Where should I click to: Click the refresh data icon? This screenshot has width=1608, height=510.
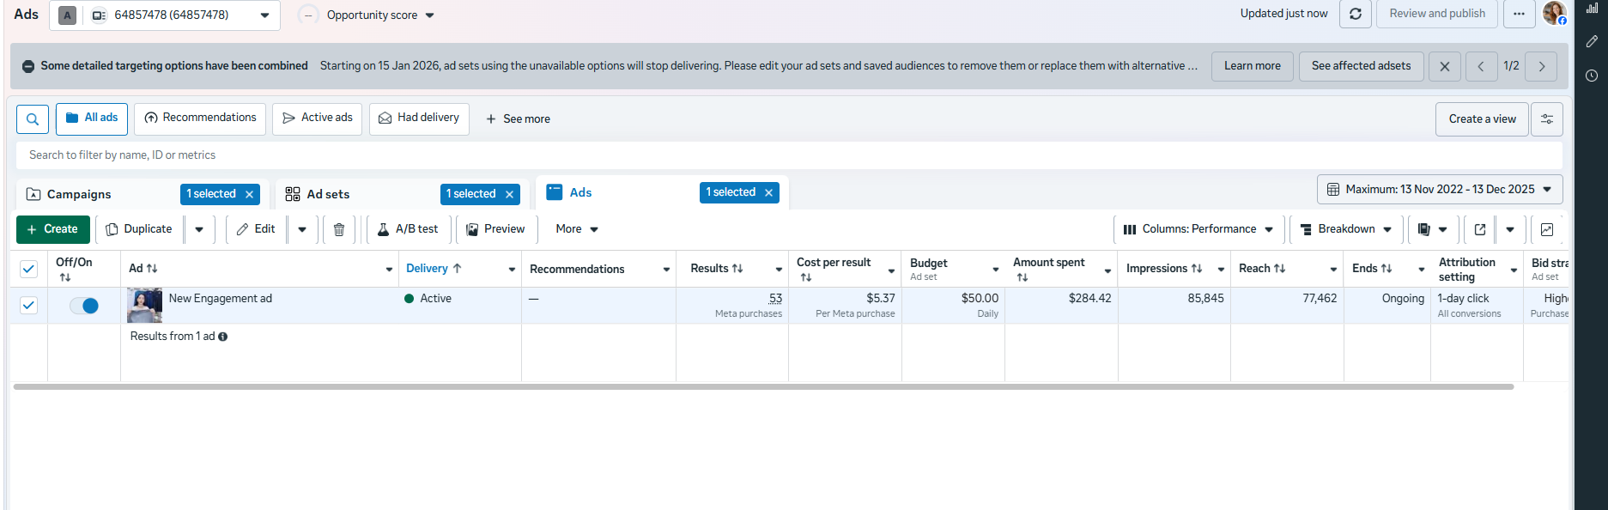1355,14
